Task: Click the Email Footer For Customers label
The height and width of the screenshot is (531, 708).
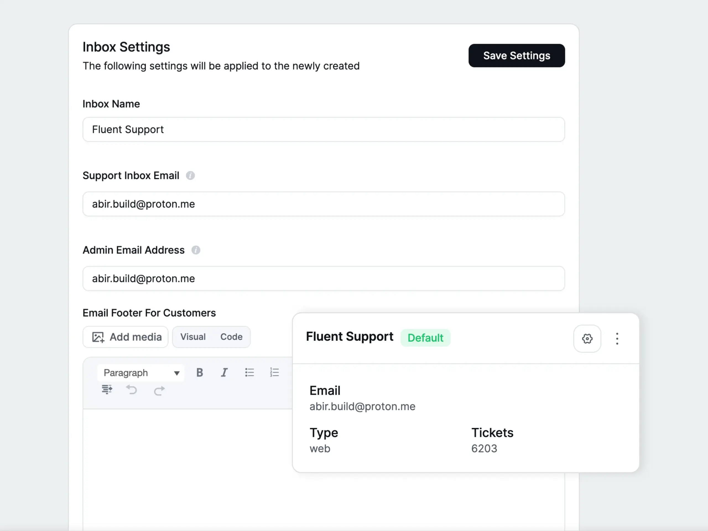Action: coord(149,313)
